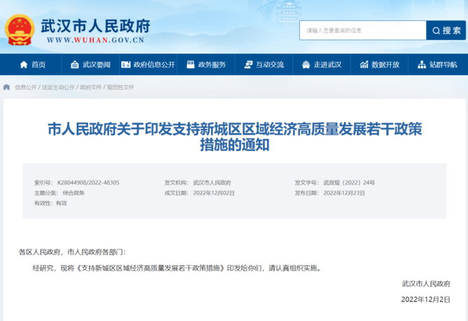Open the 站群导航 menu item
Image resolution: width=468 pixels, height=321 pixels.
pyautogui.click(x=438, y=64)
